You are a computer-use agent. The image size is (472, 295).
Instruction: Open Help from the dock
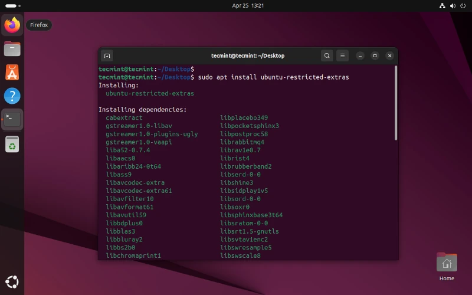point(12,96)
